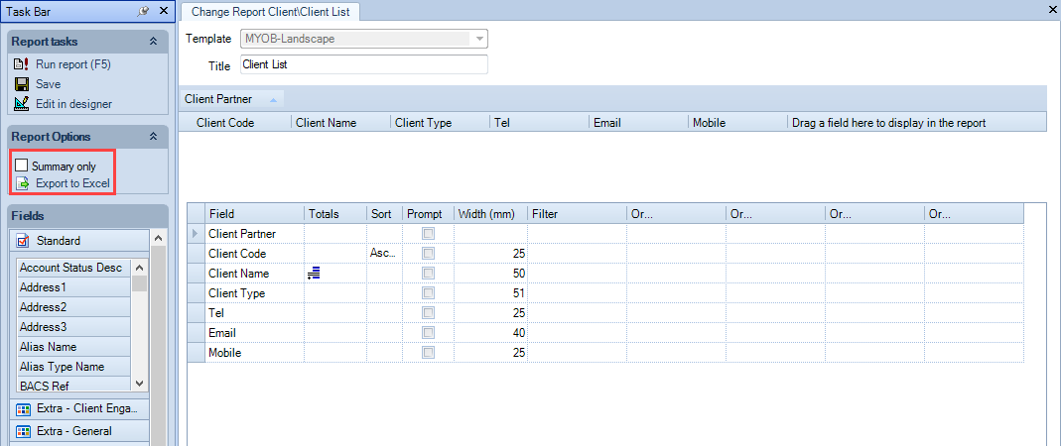Click the Mobile report column header
This screenshot has width=1061, height=446.
737,123
